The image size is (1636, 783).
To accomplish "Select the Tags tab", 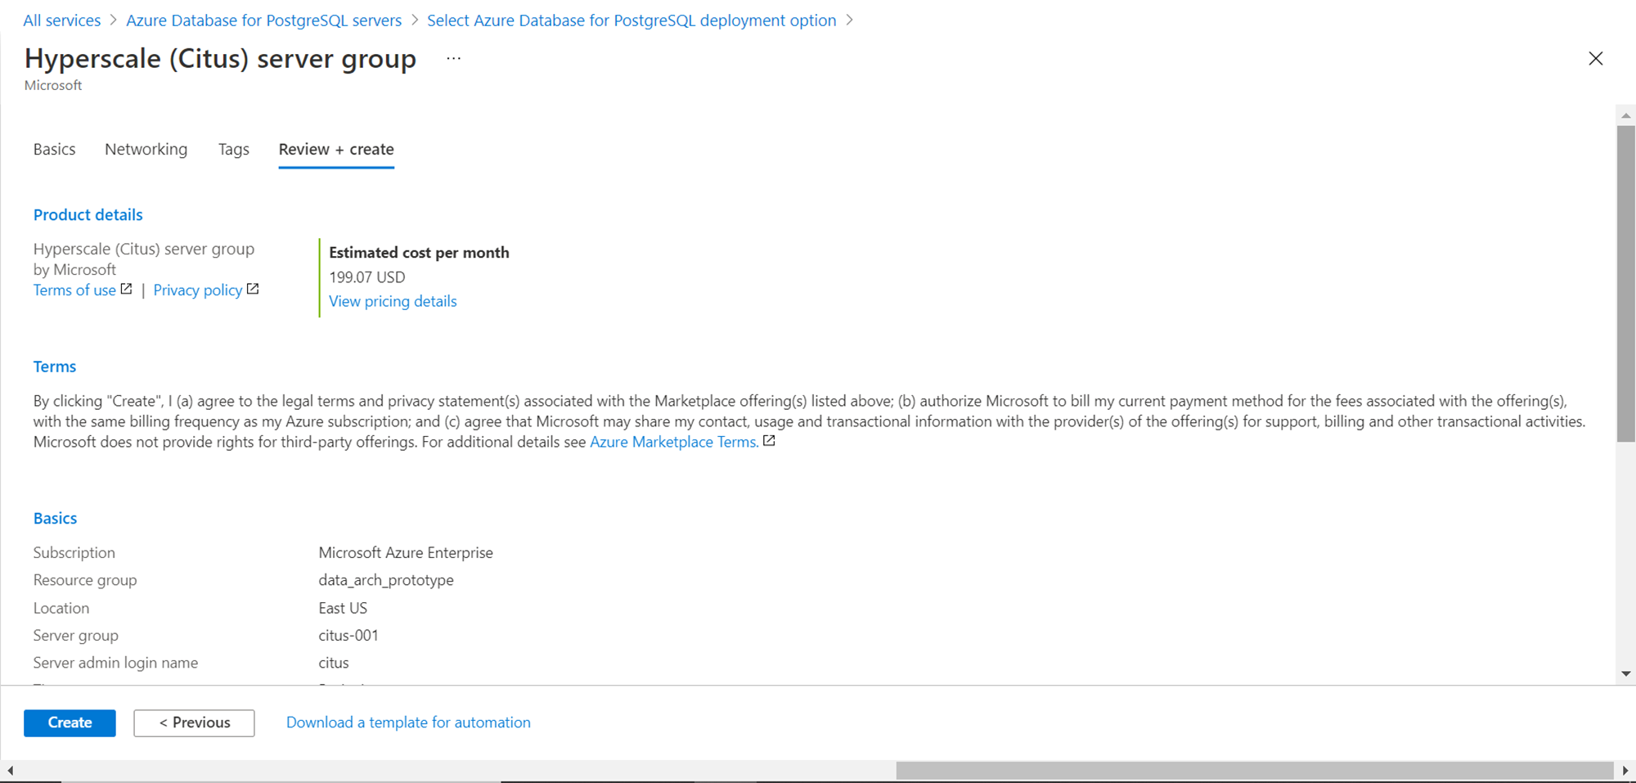I will 233,149.
